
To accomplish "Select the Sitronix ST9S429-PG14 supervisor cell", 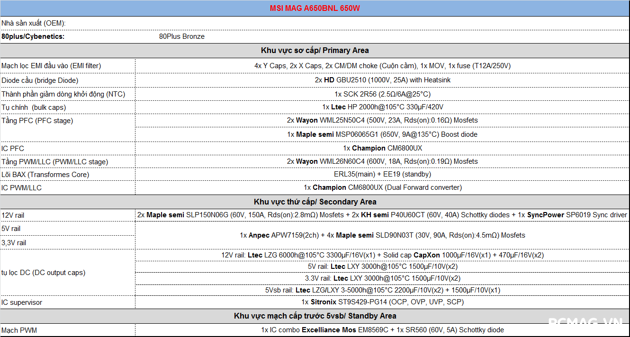I will (382, 302).
